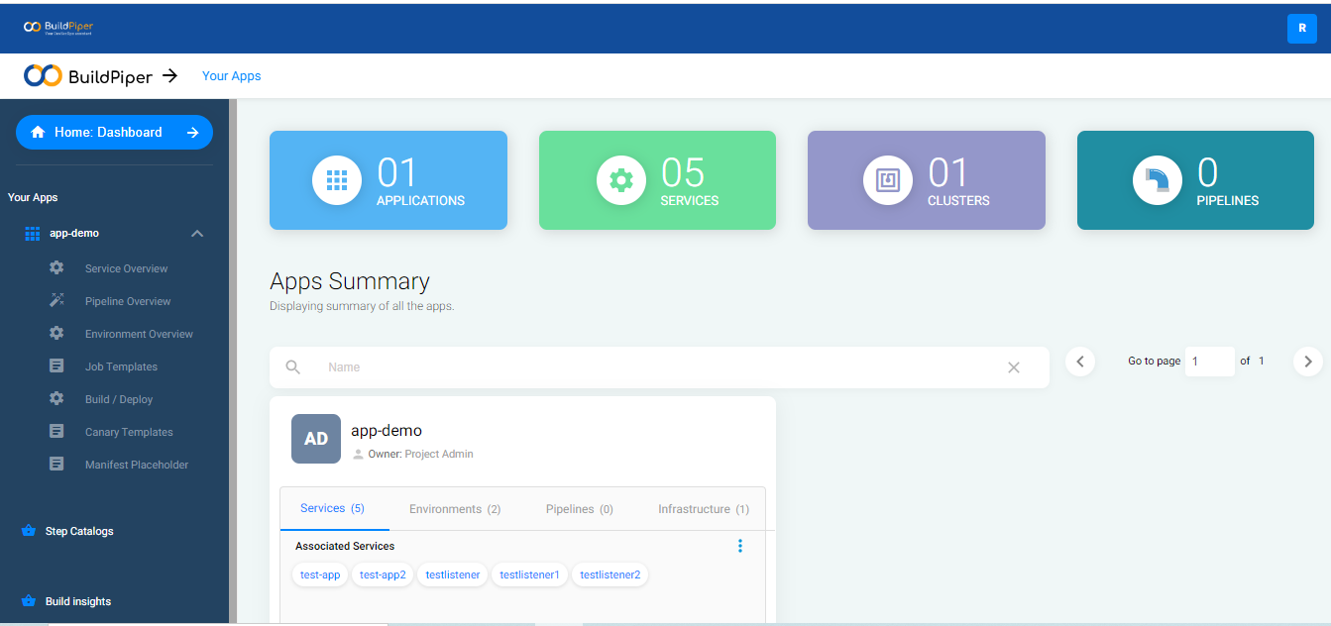Screen dimensions: 1331x626
Task: Click the test-app service chip
Action: 320,574
